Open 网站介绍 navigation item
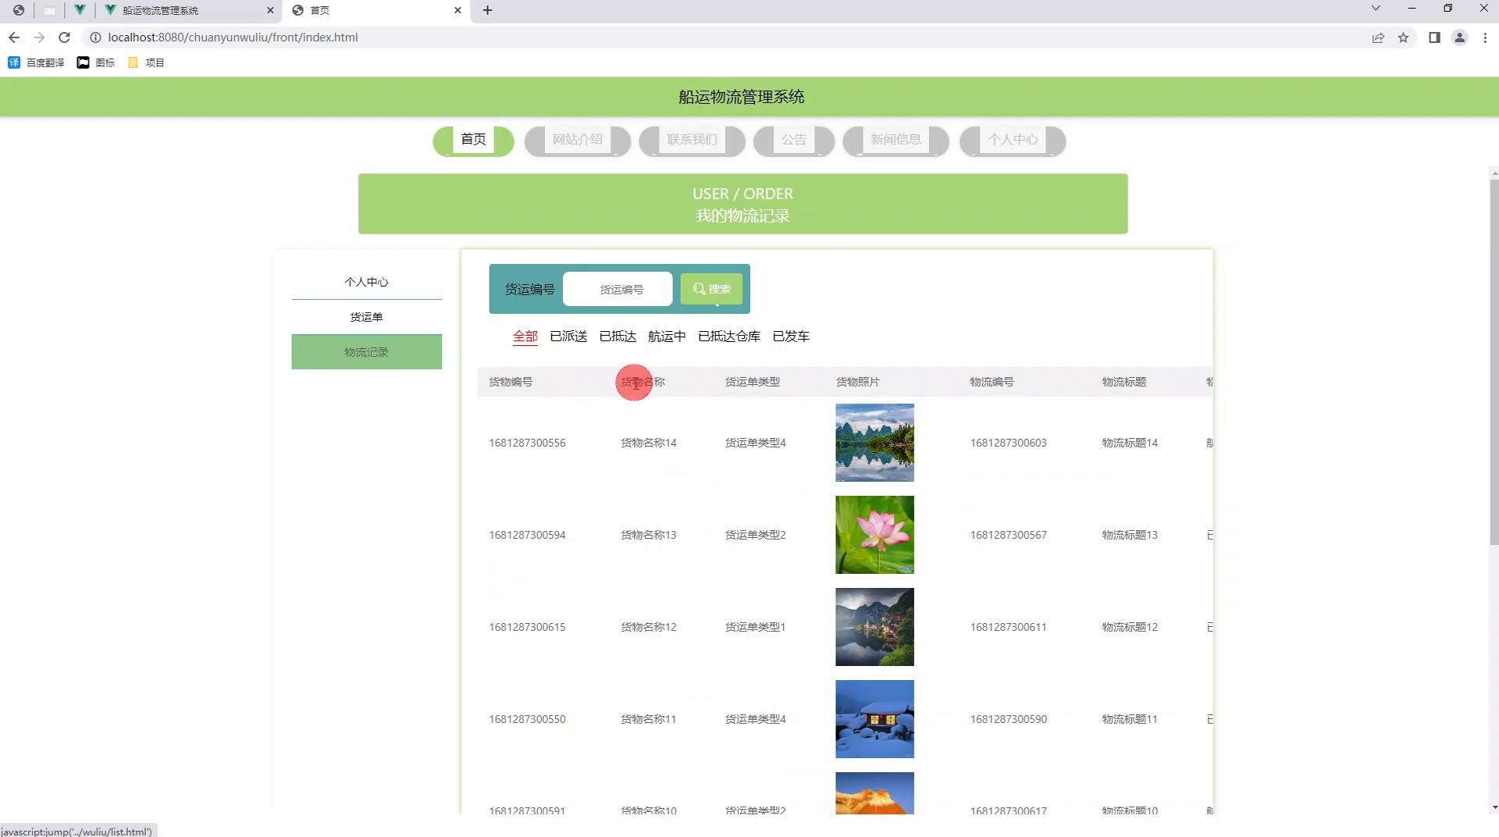The image size is (1499, 837). [578, 141]
